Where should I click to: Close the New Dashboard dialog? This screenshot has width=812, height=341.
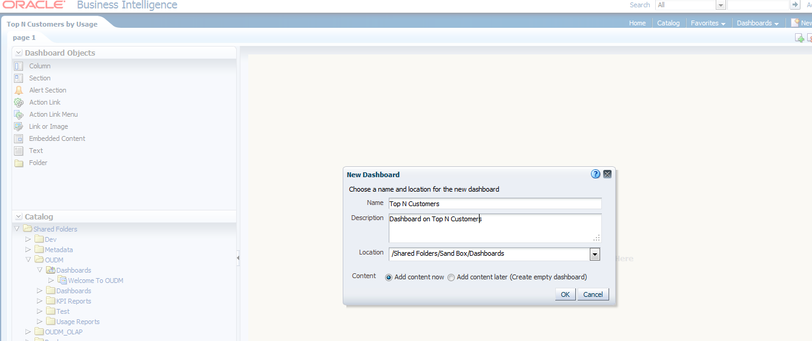point(607,174)
